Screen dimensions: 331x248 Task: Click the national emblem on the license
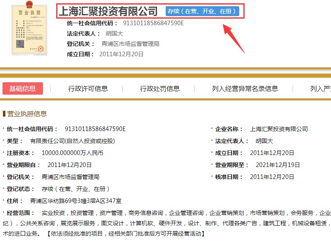29,5
